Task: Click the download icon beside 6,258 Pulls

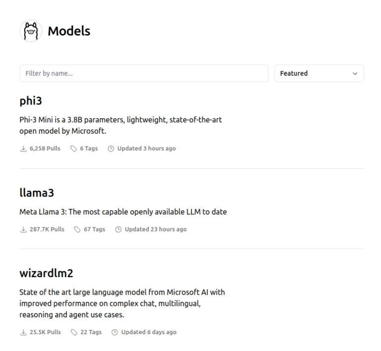Action: (23, 149)
